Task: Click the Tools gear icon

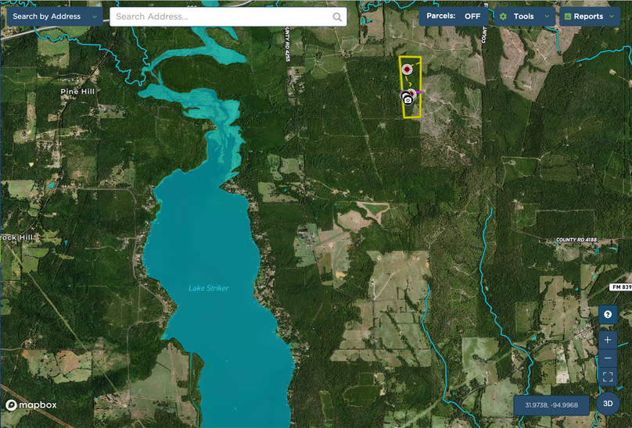Action: tap(504, 16)
